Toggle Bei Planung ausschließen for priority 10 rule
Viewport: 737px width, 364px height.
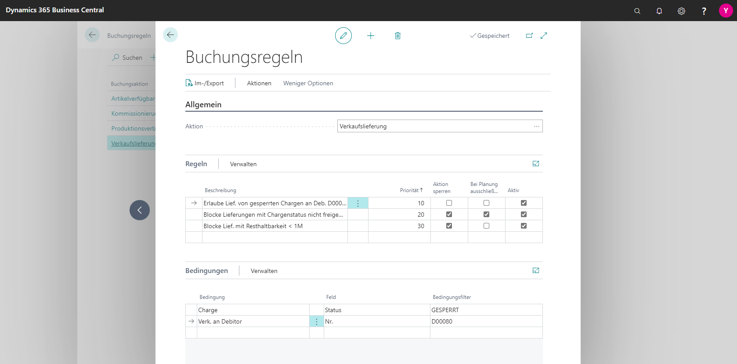(x=486, y=203)
